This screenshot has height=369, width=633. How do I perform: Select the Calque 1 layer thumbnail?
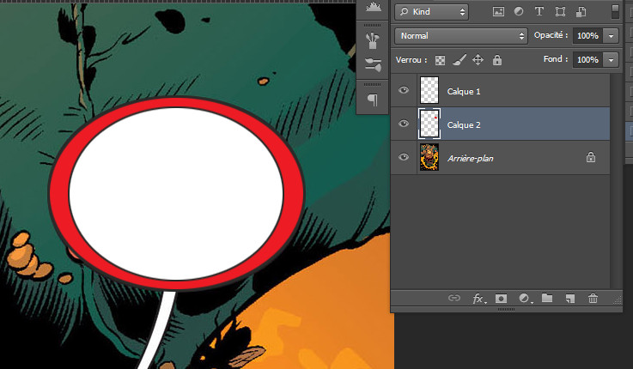coord(429,90)
